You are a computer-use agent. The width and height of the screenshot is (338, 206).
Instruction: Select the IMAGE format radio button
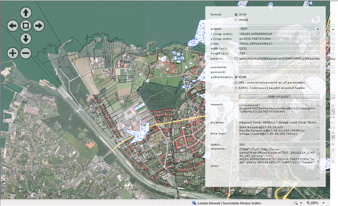pos(236,20)
